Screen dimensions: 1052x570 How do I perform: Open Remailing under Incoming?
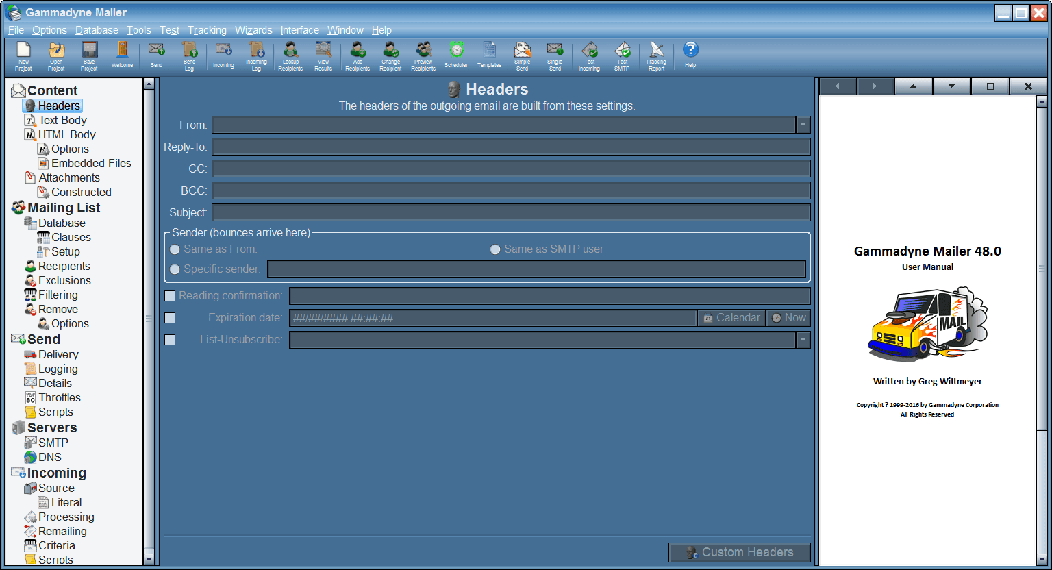pyautogui.click(x=62, y=531)
